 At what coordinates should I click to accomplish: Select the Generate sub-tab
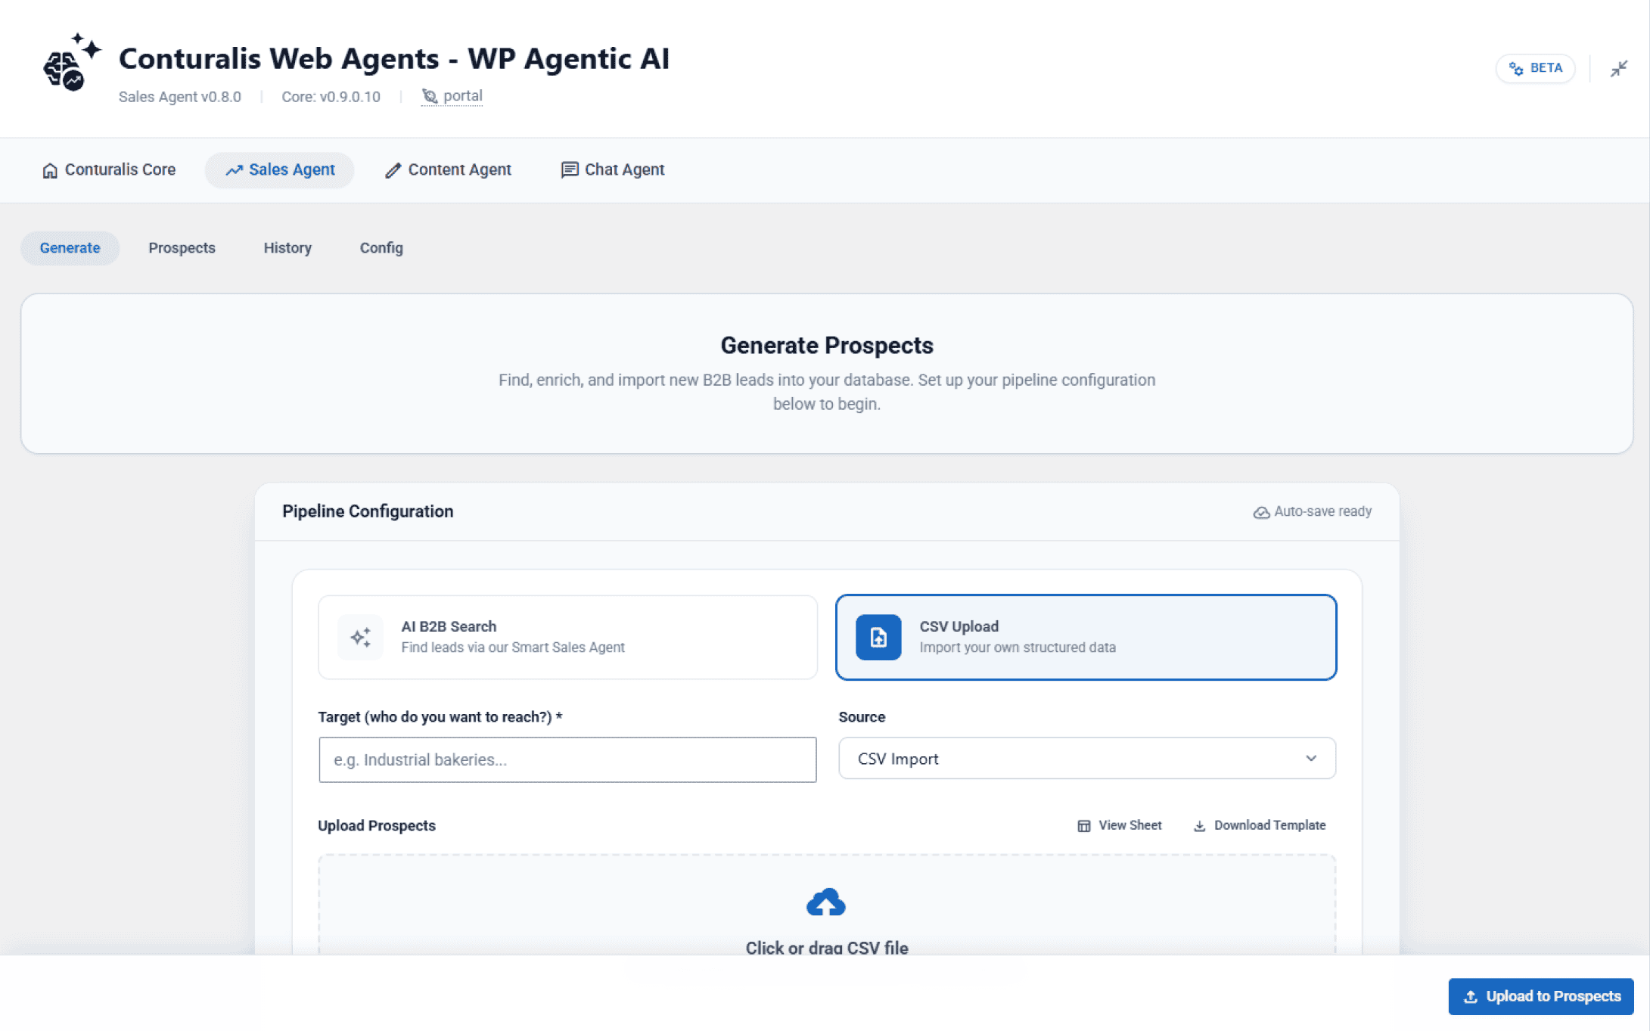pos(70,248)
